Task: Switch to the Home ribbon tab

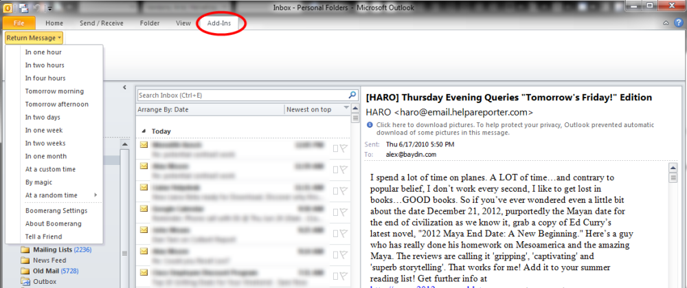Action: click(x=54, y=23)
